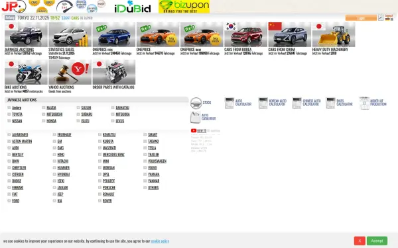Open the Month of Production icon
Image resolution: width=398 pixels, height=248 pixels.
coord(364,103)
